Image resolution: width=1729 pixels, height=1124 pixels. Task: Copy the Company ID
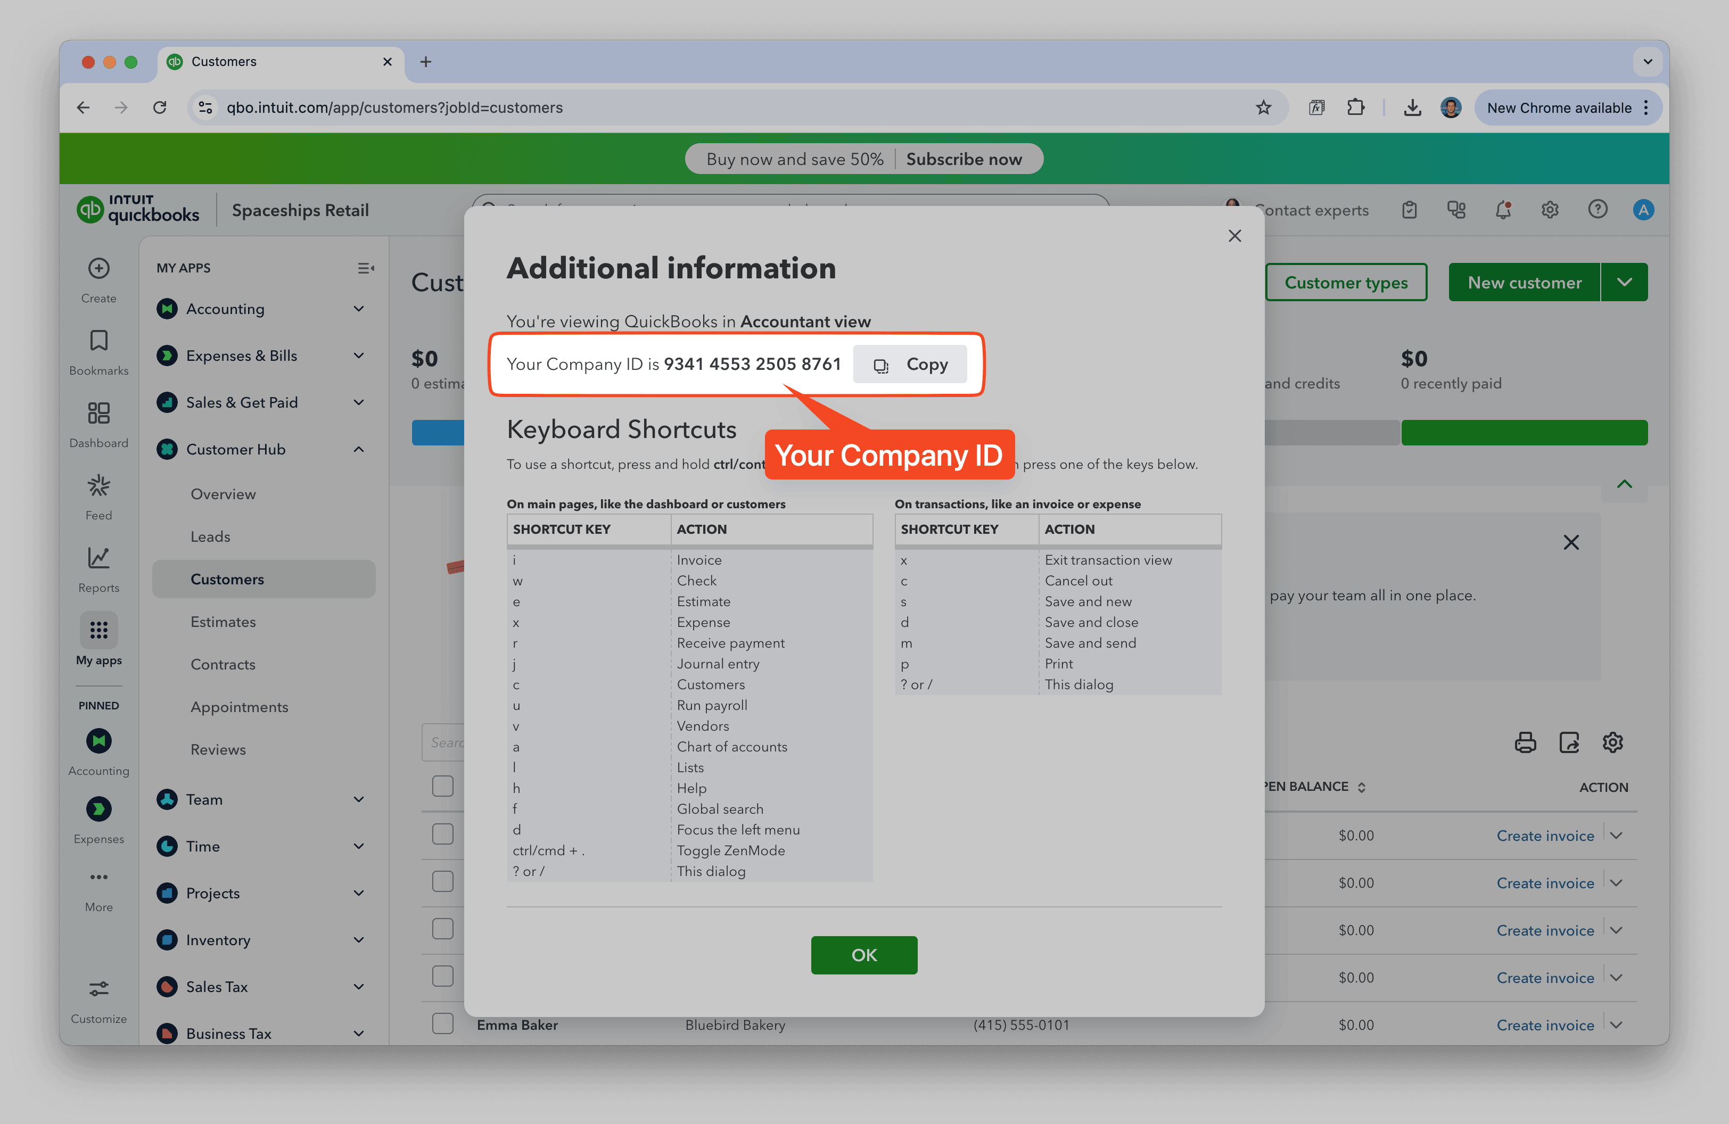point(910,365)
